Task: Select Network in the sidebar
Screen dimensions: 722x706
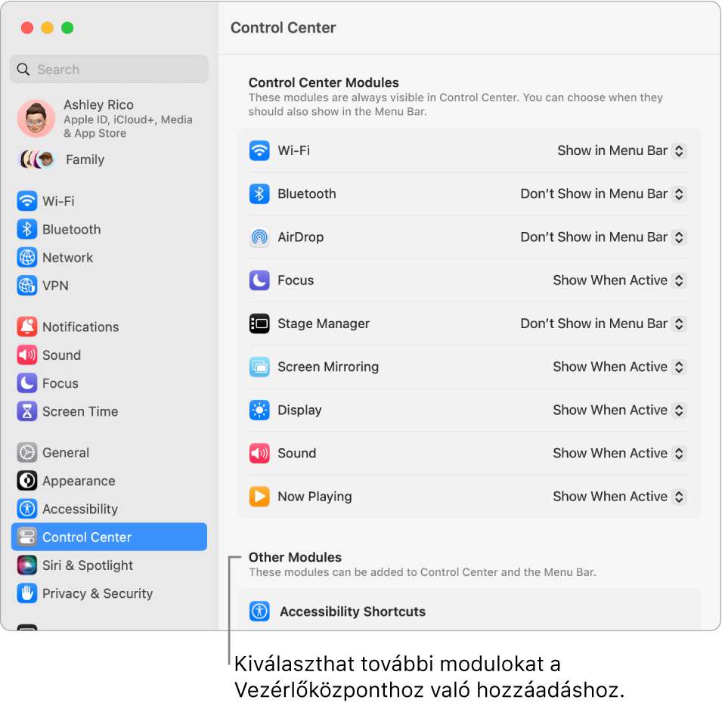Action: (x=68, y=257)
